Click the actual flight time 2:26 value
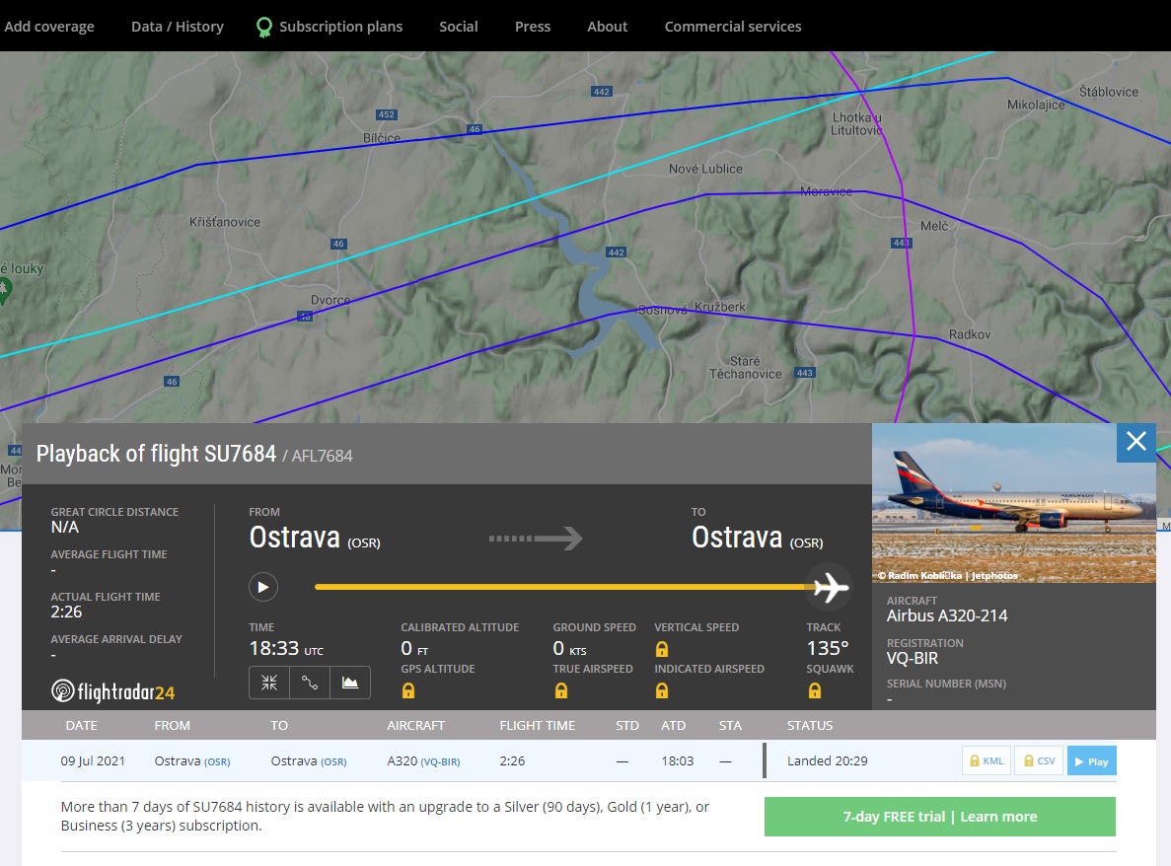 tap(66, 613)
